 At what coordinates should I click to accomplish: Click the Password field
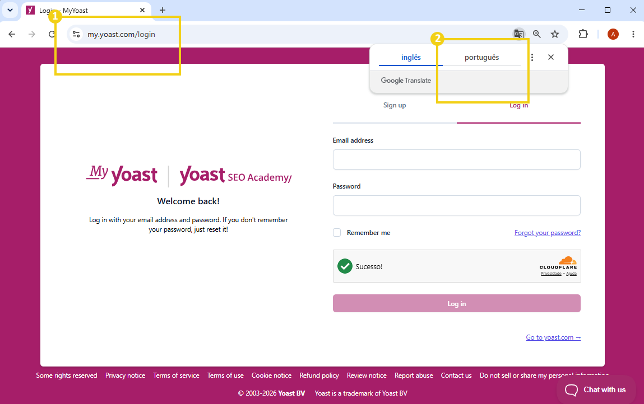click(x=456, y=205)
